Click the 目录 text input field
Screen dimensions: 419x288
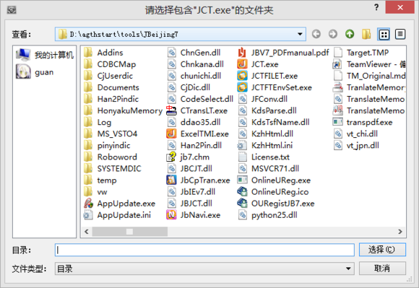click(x=204, y=250)
